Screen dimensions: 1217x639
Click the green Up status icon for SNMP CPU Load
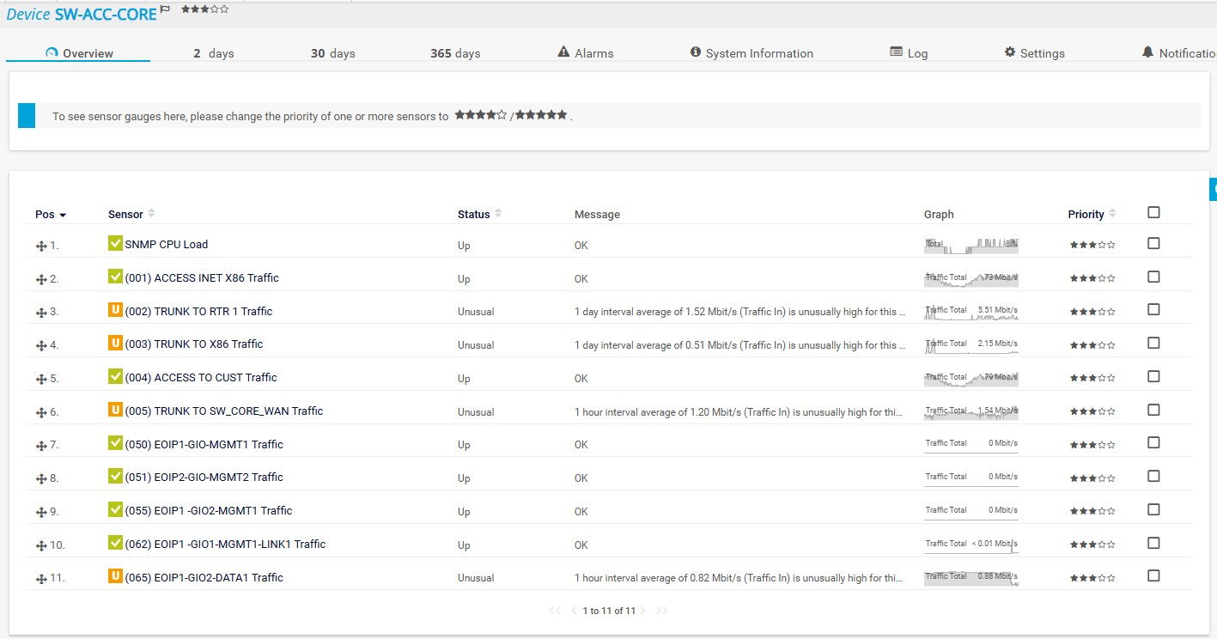click(x=115, y=244)
